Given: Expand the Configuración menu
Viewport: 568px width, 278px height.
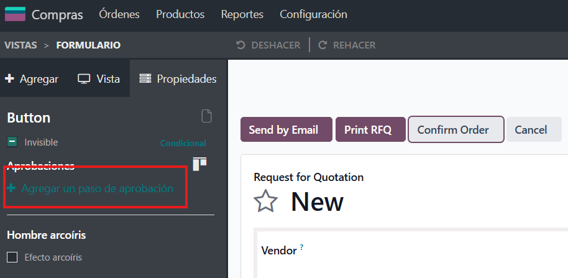Looking at the screenshot, I should click(313, 14).
